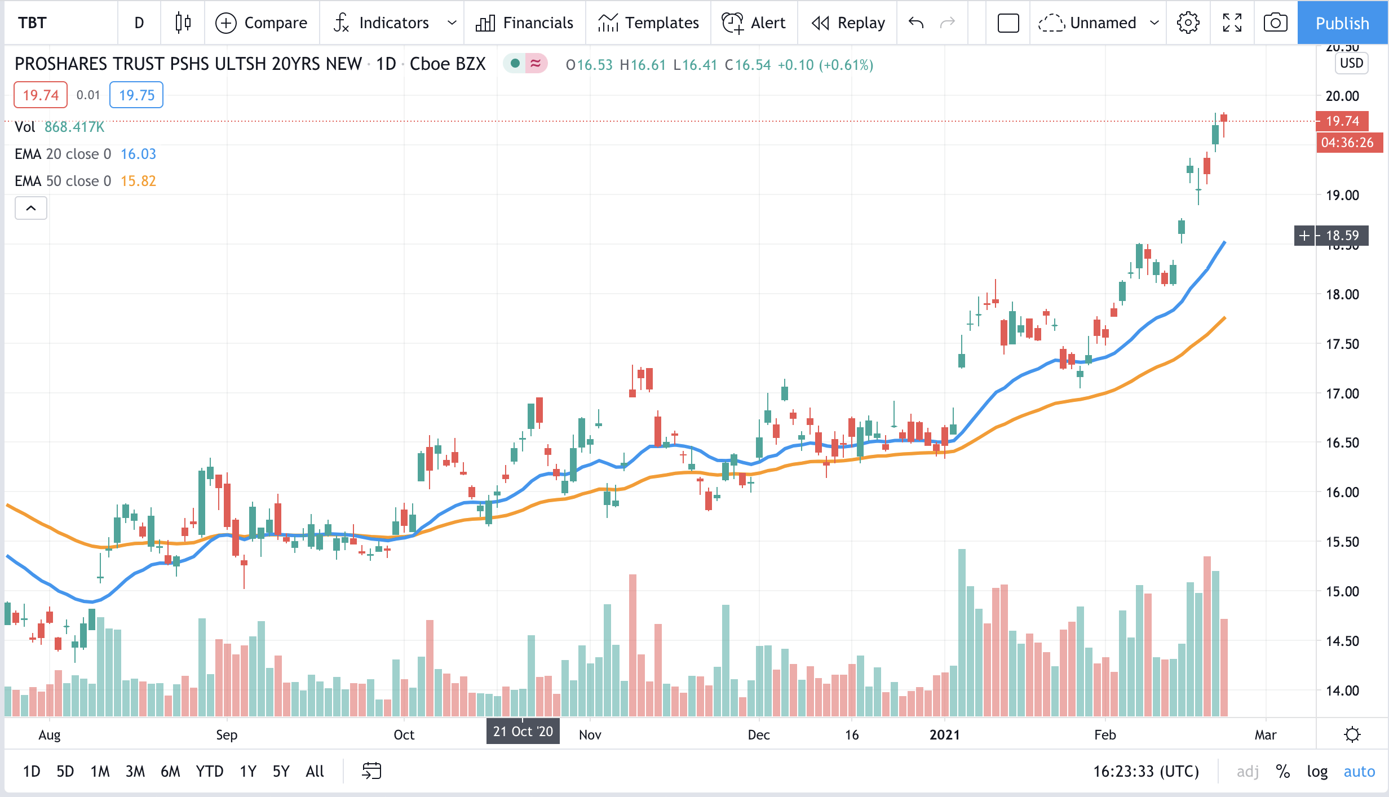Open chart settings with the gear icon
Screen dimensions: 1389x797
(x=1188, y=23)
